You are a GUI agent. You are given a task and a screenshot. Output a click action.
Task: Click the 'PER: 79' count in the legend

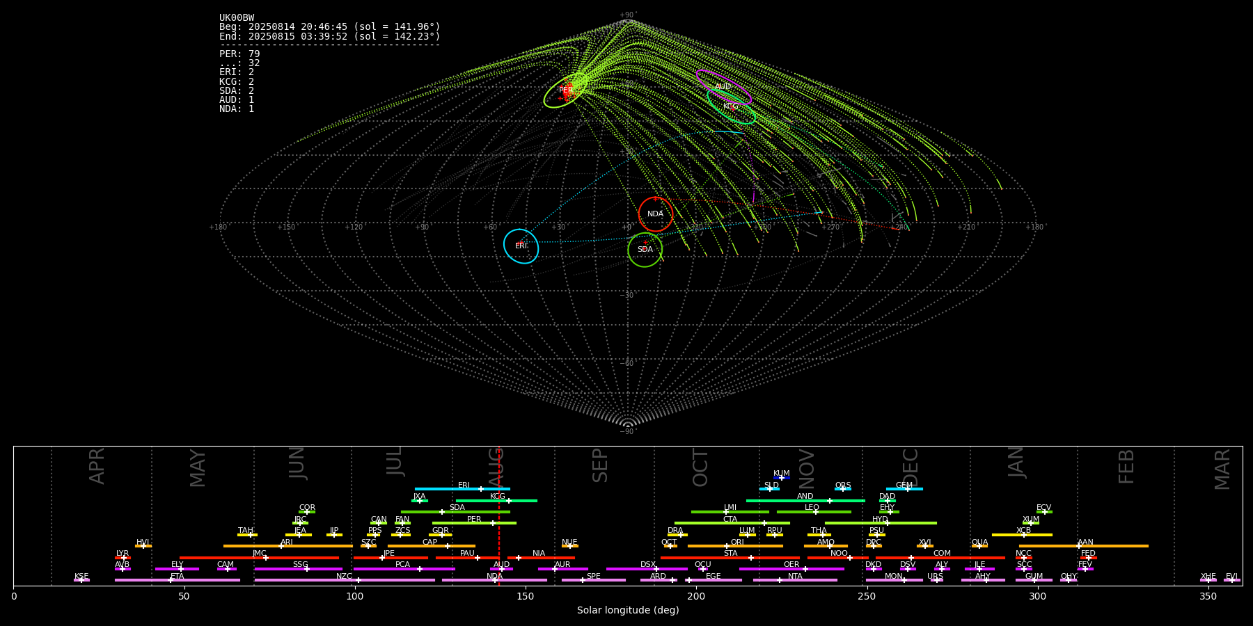[x=239, y=54]
